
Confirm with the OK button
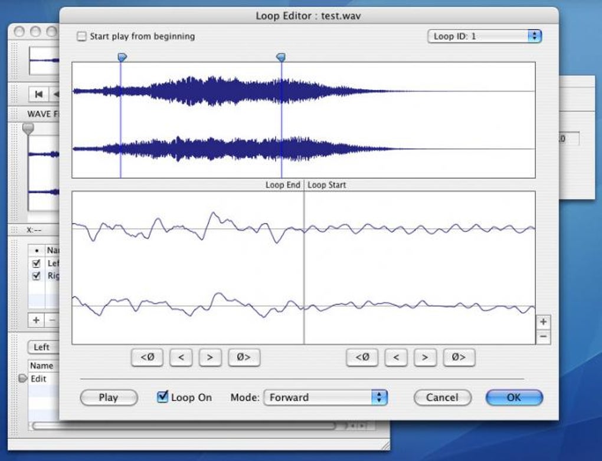click(514, 397)
